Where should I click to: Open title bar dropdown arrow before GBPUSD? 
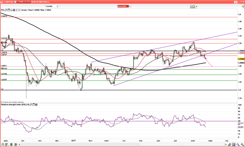[4, 2]
